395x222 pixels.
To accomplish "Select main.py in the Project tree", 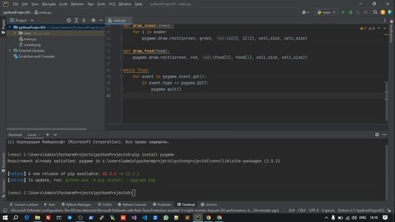I will click(30, 39).
